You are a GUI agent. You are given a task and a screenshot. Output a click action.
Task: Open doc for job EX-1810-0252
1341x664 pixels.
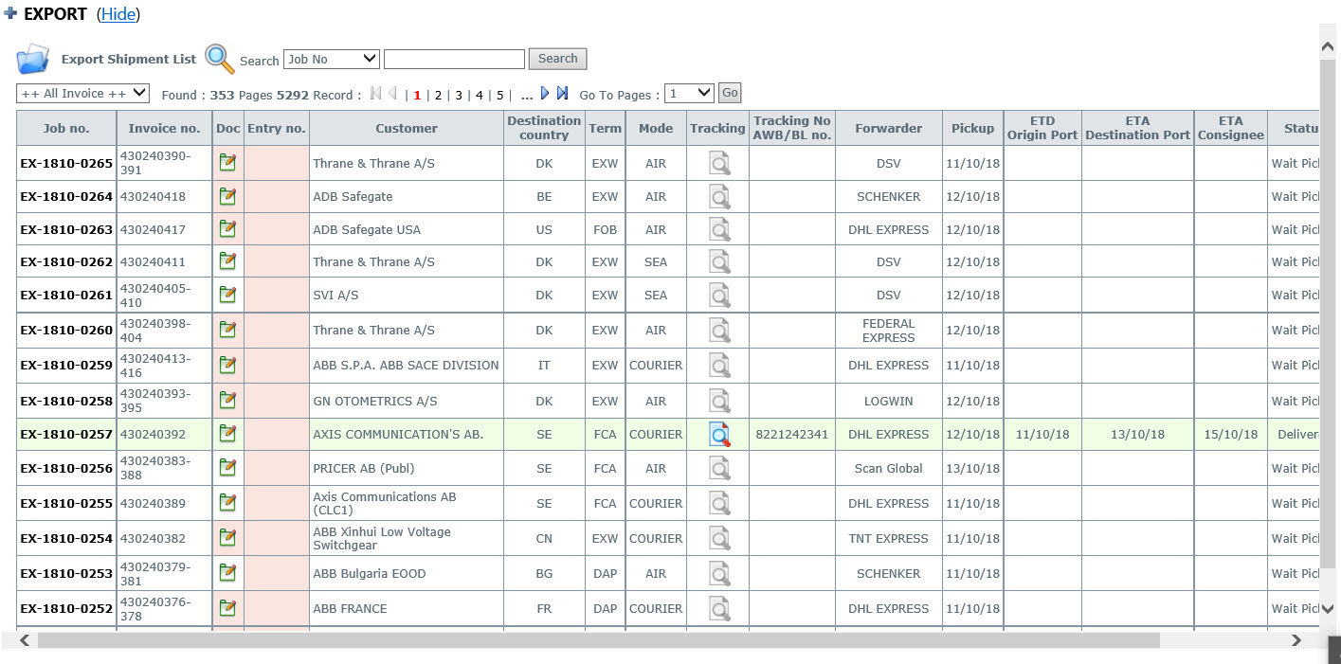[227, 607]
